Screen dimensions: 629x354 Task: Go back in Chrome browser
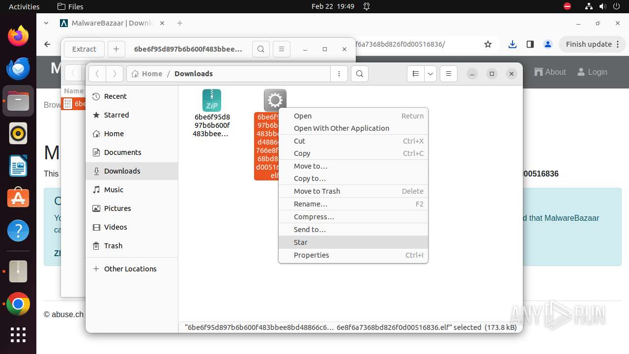click(47, 44)
